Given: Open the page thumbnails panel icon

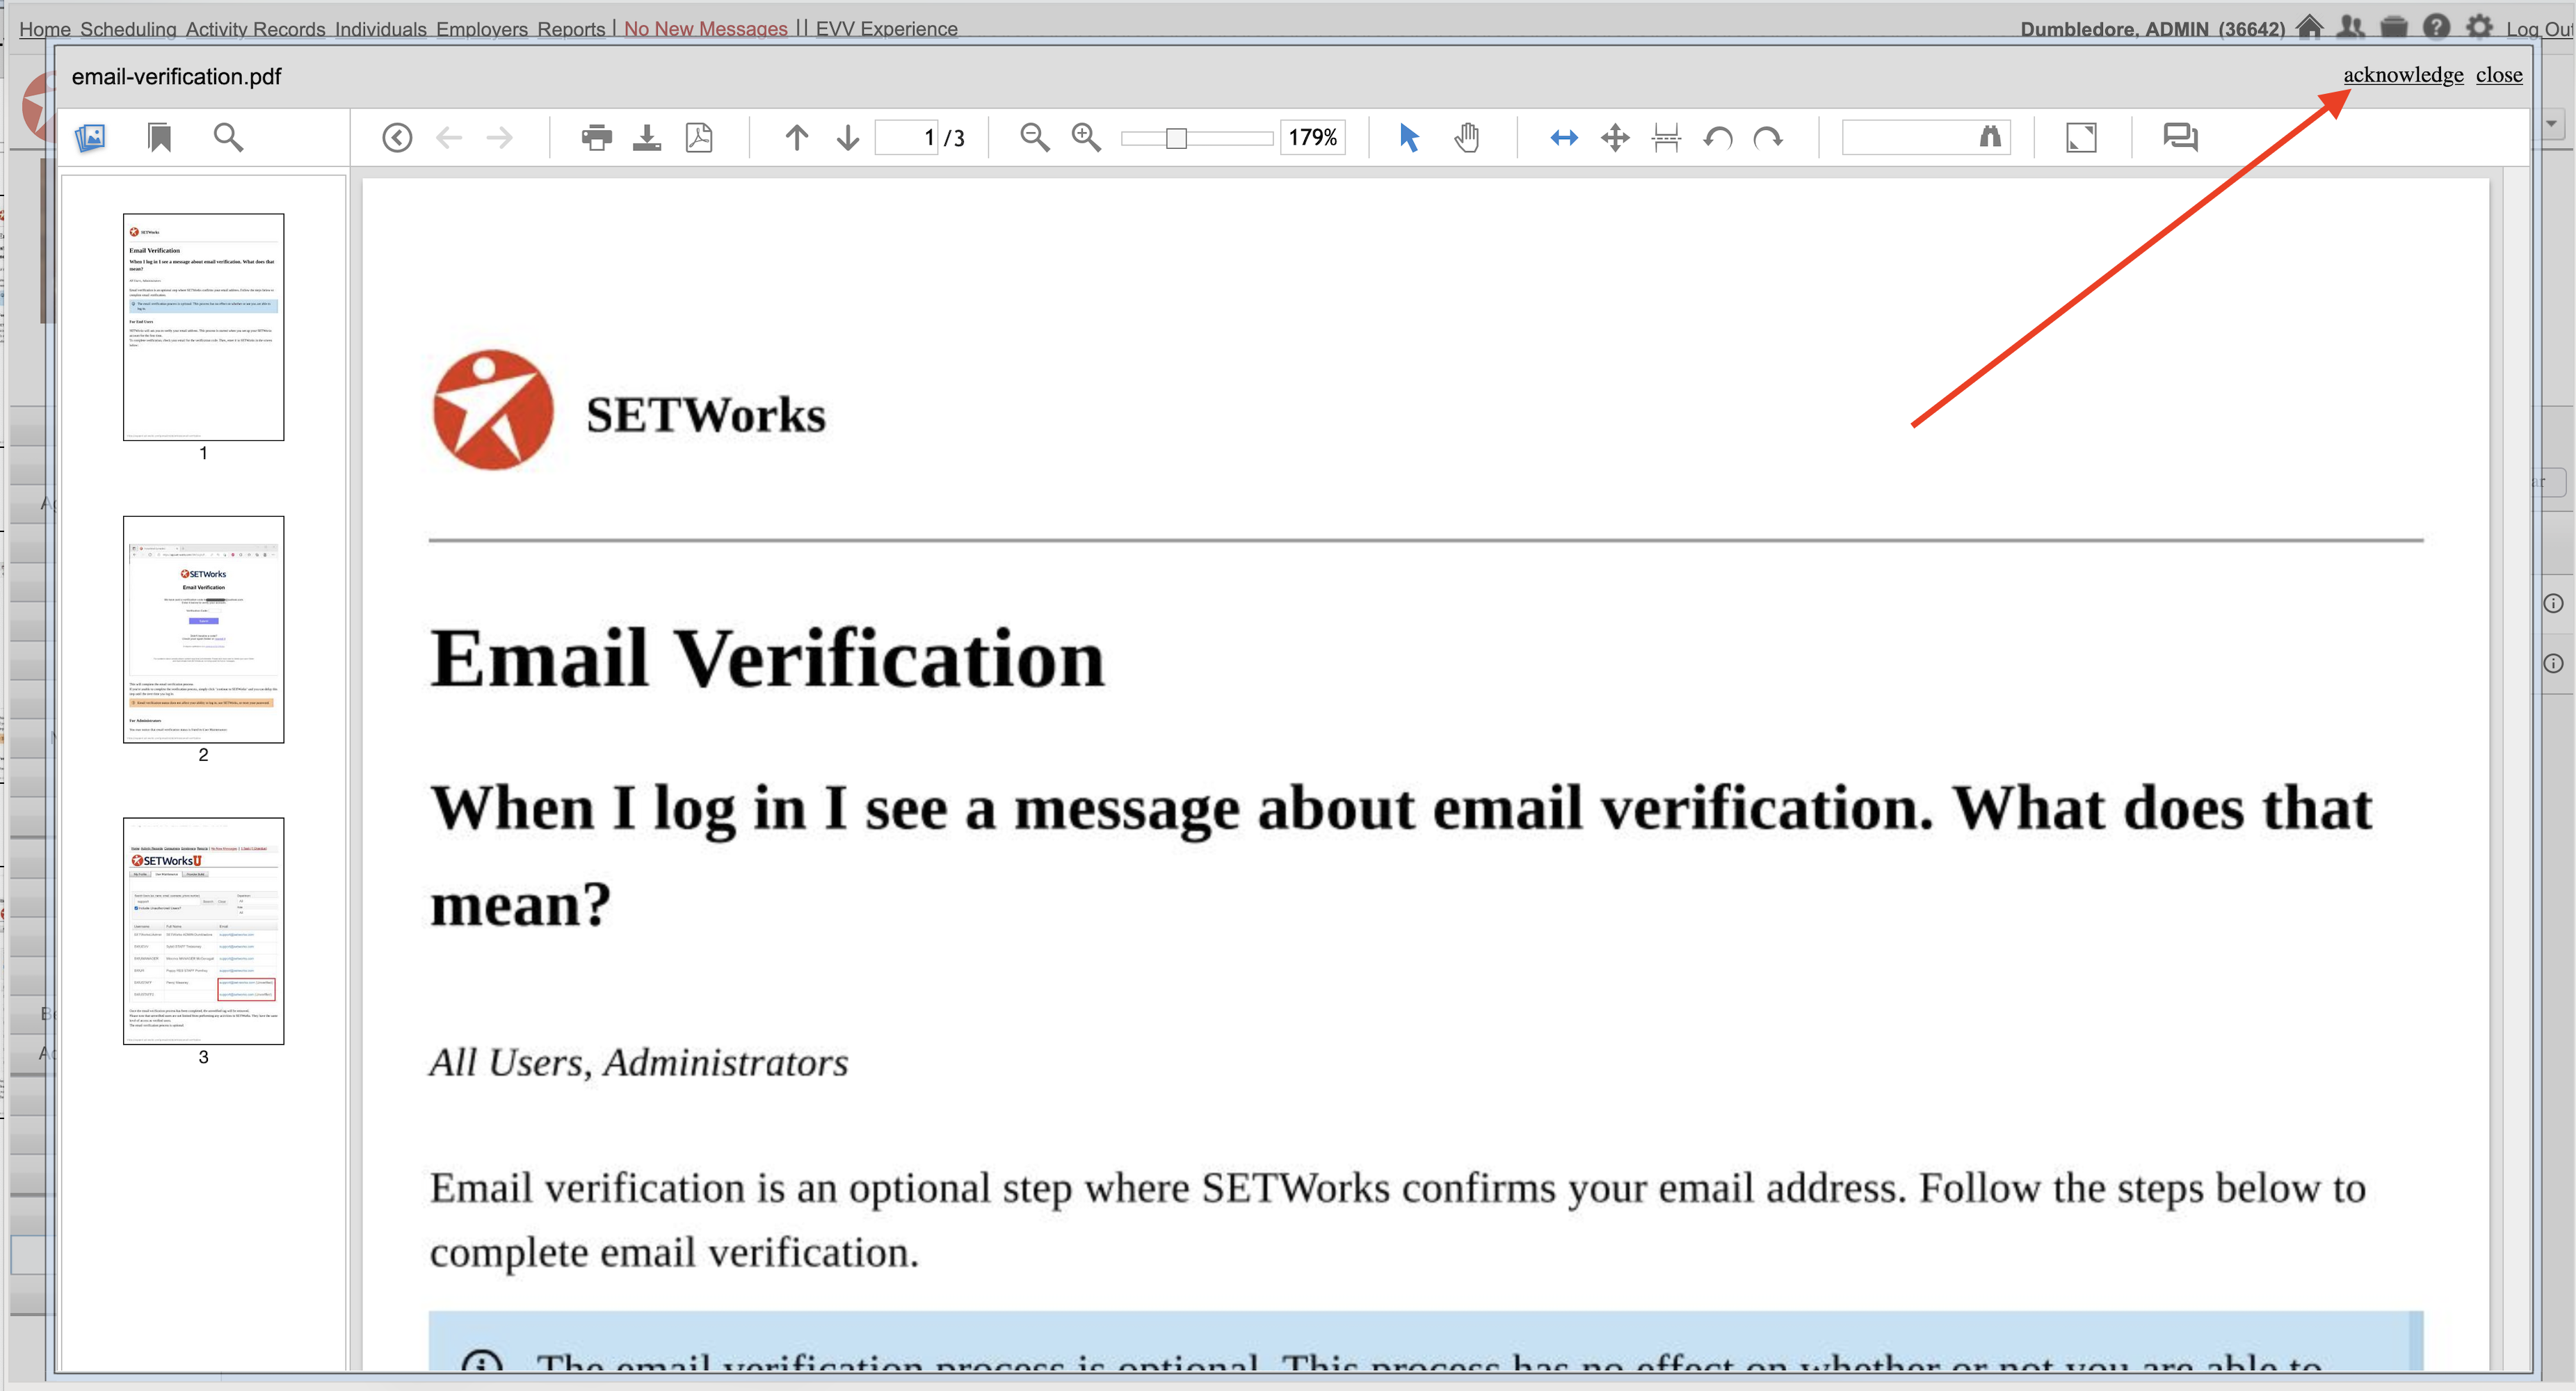Looking at the screenshot, I should [90, 137].
